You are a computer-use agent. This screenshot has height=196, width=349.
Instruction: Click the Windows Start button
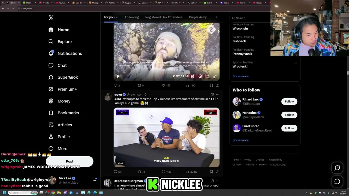point(4,193)
